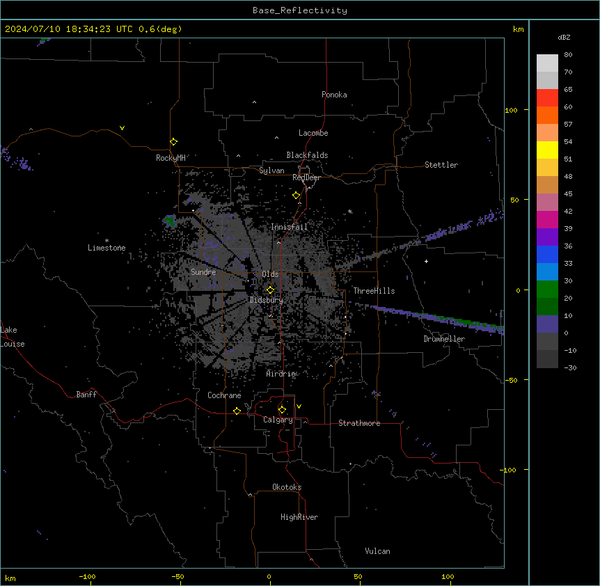Click the Sundre town label

point(203,272)
